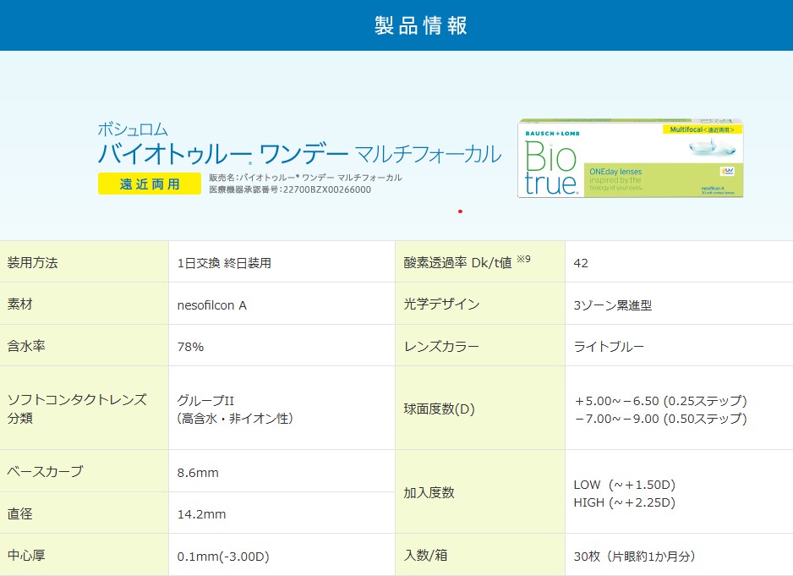Viewport: 793px width, 576px height.
Task: Click the Dk/t value 42
Action: coord(581,263)
